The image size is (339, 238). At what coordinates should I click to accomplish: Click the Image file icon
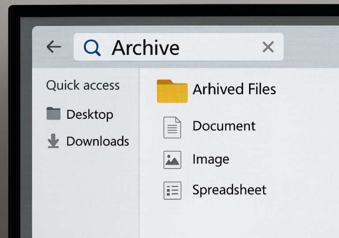pyautogui.click(x=172, y=160)
